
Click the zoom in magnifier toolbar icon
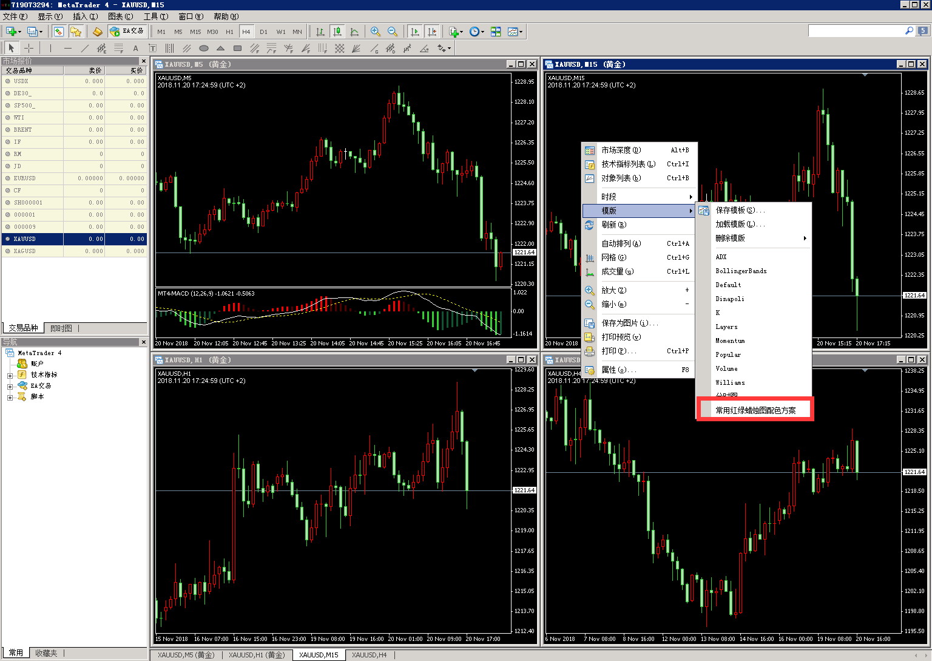376,32
